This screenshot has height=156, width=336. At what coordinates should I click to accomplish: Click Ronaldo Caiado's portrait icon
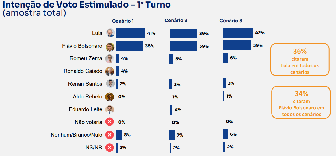pyautogui.click(x=109, y=71)
